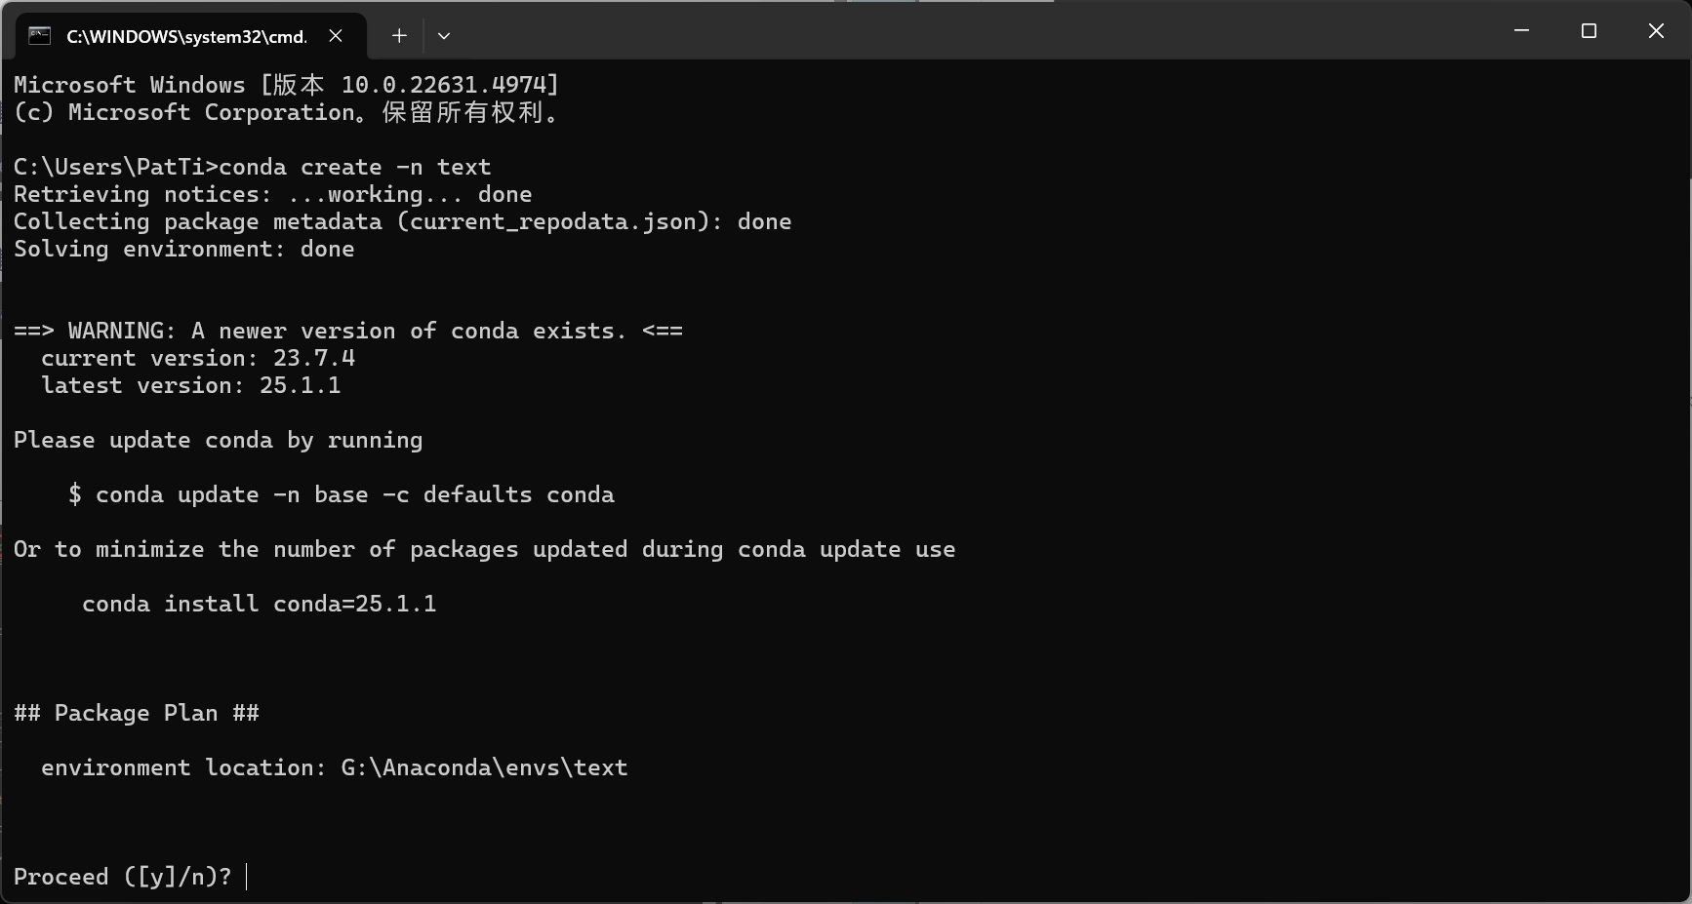Open a new terminal tab

tap(399, 36)
